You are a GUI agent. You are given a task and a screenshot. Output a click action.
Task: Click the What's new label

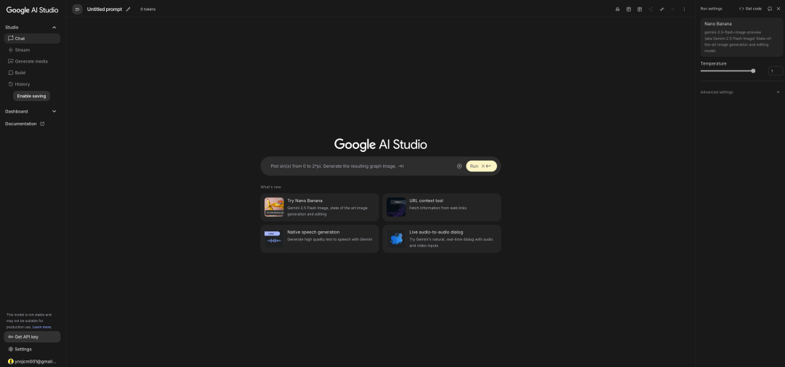click(271, 187)
